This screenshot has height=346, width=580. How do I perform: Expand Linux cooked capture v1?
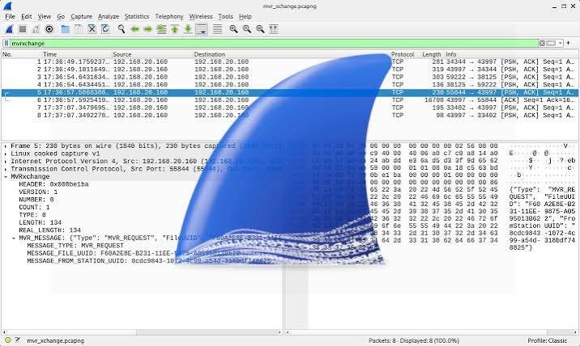tap(6, 154)
